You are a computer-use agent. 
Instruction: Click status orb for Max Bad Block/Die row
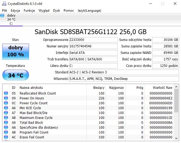(6, 113)
